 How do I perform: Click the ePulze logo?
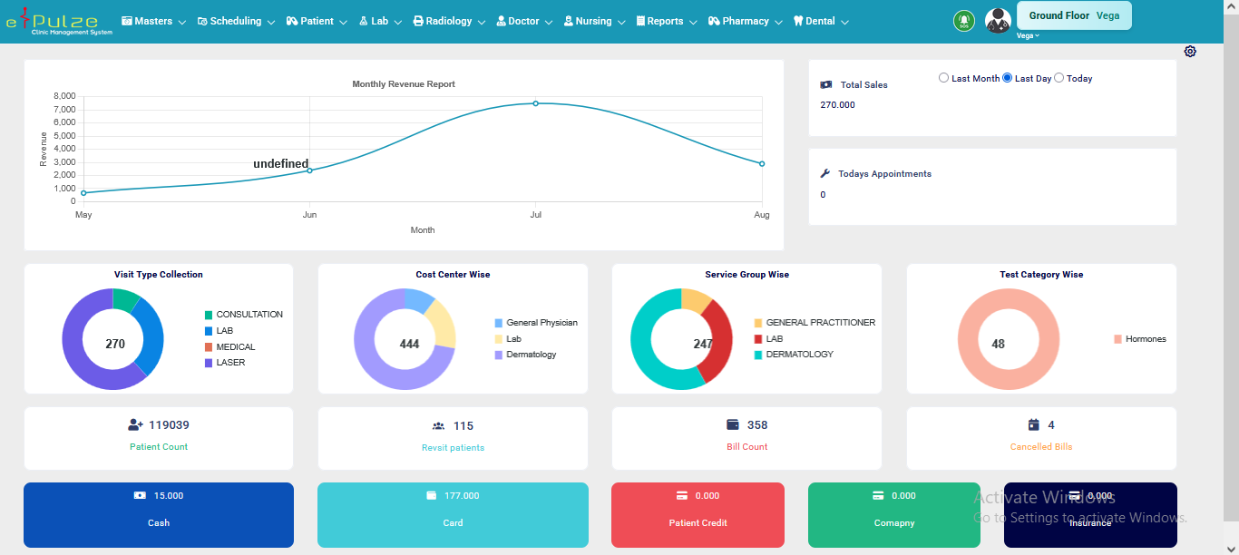(58, 21)
